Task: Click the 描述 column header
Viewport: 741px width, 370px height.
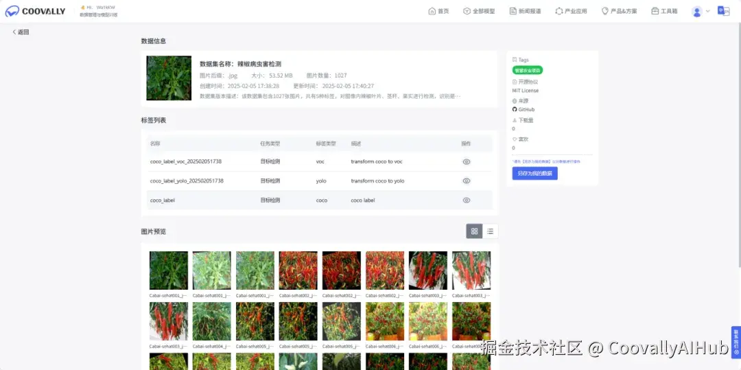Action: pyautogui.click(x=356, y=143)
